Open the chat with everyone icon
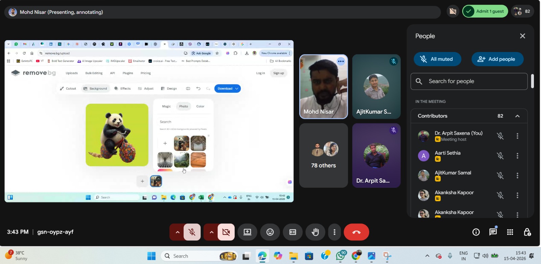The image size is (541, 264). [x=493, y=232]
